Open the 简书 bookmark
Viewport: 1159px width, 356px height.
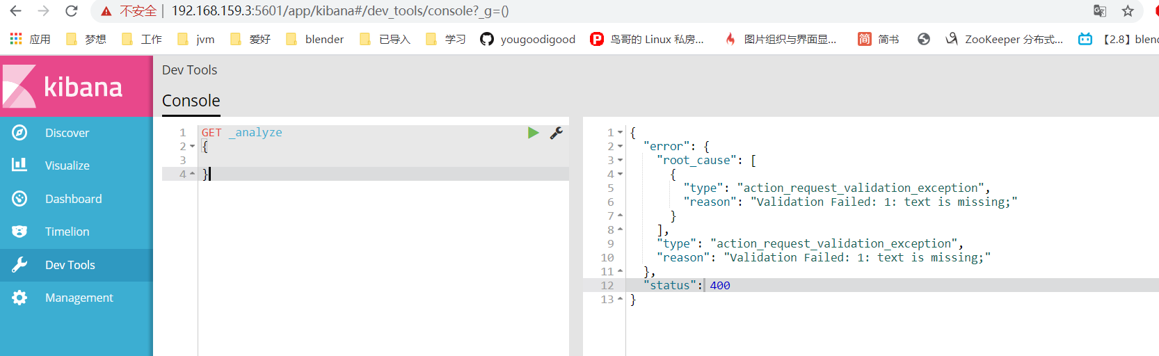pyautogui.click(x=878, y=39)
